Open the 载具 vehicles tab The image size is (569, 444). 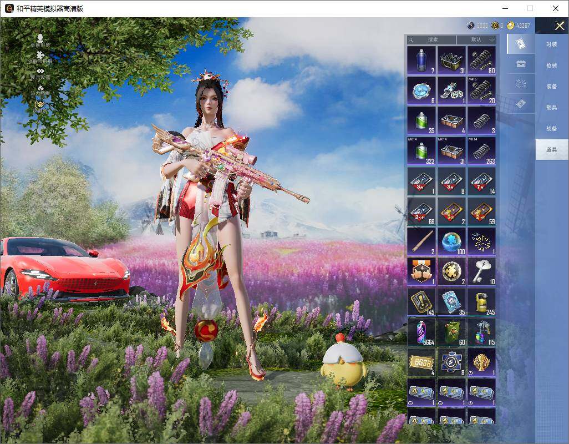(x=551, y=107)
